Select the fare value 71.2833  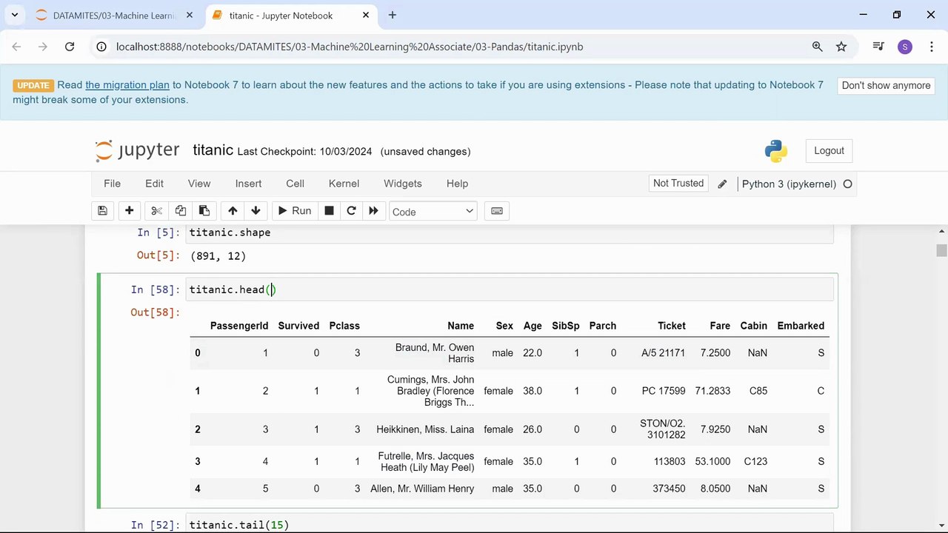tap(712, 391)
